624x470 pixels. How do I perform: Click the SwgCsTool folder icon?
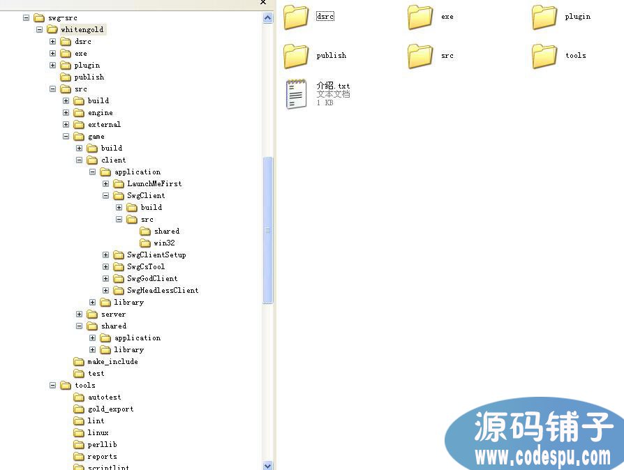(x=119, y=267)
